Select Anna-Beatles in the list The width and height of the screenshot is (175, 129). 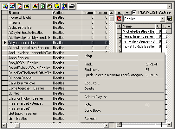[x=30, y=58]
